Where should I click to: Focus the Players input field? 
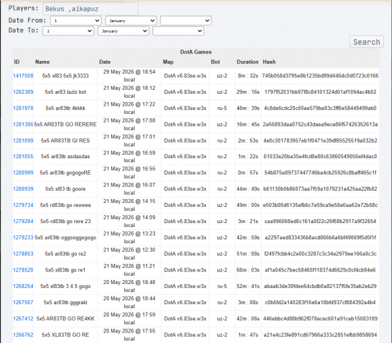[x=90, y=9]
